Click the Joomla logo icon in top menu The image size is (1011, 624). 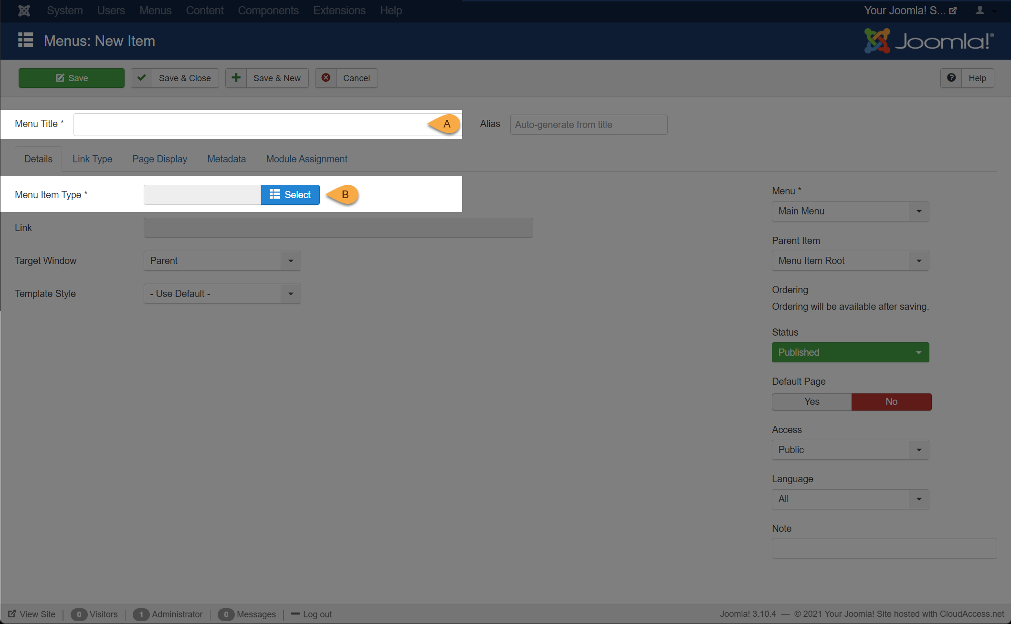(24, 11)
